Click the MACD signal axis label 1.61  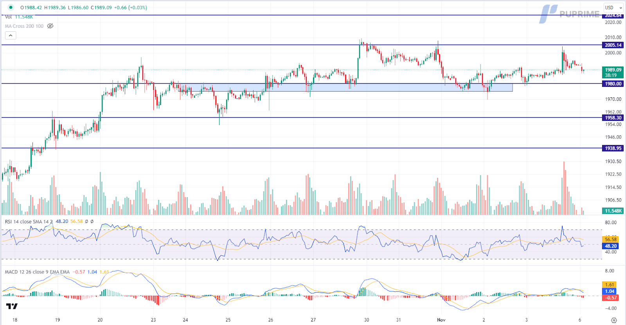(610, 285)
